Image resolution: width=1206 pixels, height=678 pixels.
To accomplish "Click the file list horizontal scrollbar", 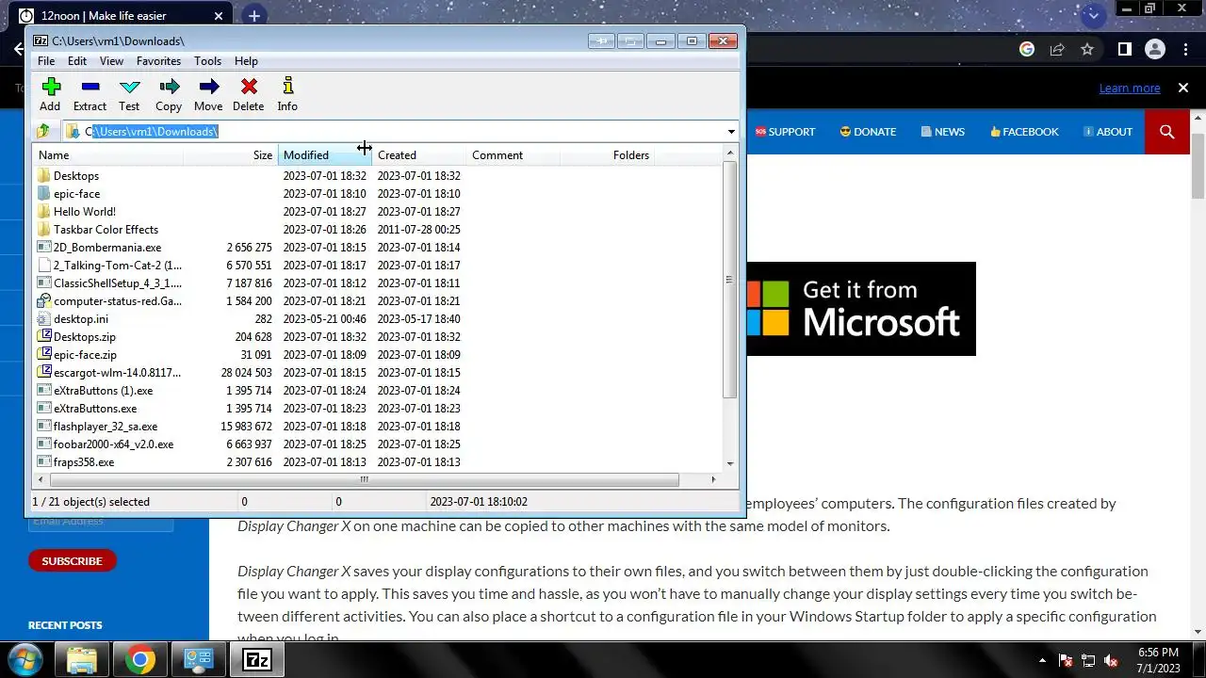I will click(364, 479).
